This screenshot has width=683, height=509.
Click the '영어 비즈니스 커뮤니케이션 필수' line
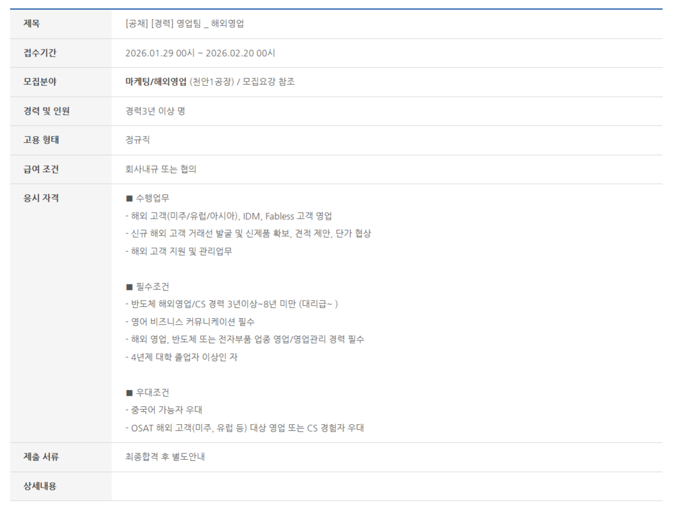click(x=190, y=322)
